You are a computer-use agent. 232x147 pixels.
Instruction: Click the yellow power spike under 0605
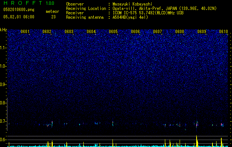tap(113, 143)
